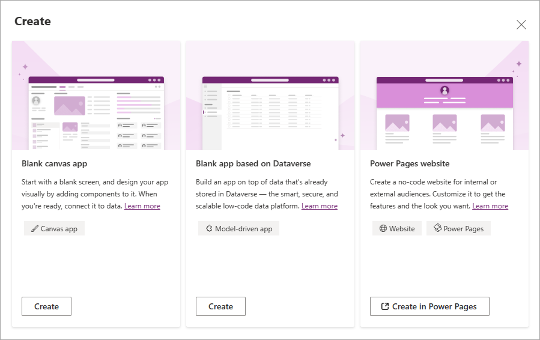Image resolution: width=540 pixels, height=340 pixels.
Task: Click the Model-driven app tag
Action: (x=238, y=228)
